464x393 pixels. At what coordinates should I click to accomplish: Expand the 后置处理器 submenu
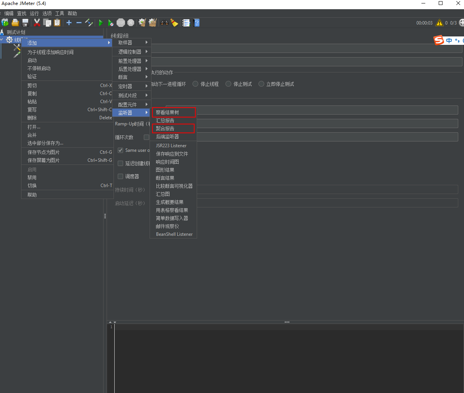coord(132,69)
